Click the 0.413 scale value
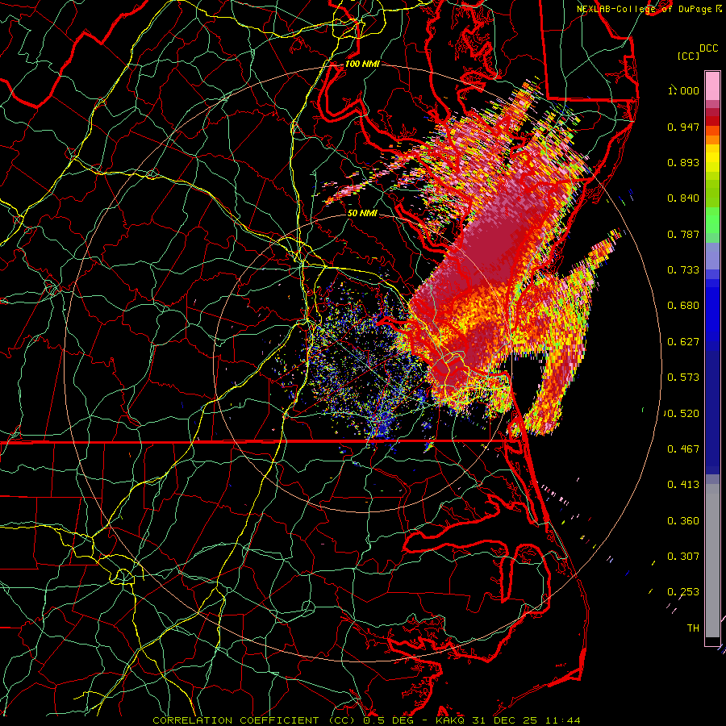Image resolution: width=726 pixels, height=726 pixels. click(683, 485)
